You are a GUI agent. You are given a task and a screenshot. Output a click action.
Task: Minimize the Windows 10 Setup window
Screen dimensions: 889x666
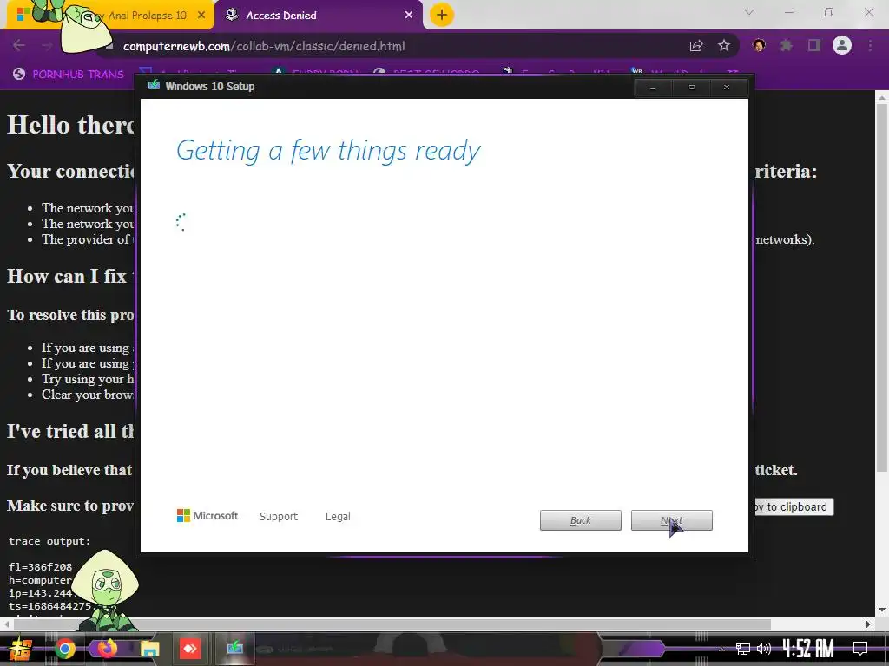653,88
